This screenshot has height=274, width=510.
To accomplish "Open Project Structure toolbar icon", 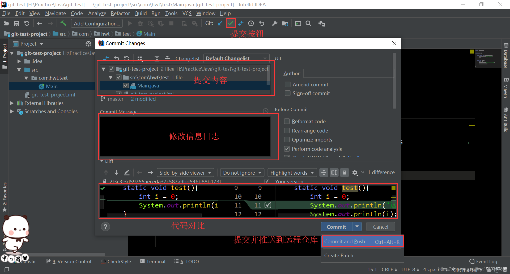I will coord(285,24).
